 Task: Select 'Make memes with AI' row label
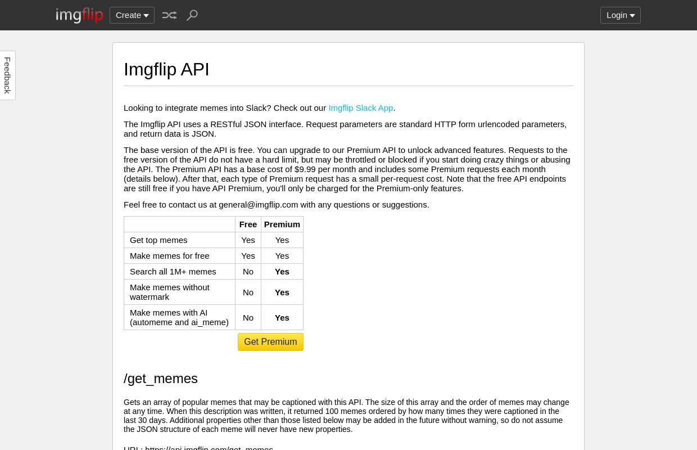pyautogui.click(x=179, y=317)
